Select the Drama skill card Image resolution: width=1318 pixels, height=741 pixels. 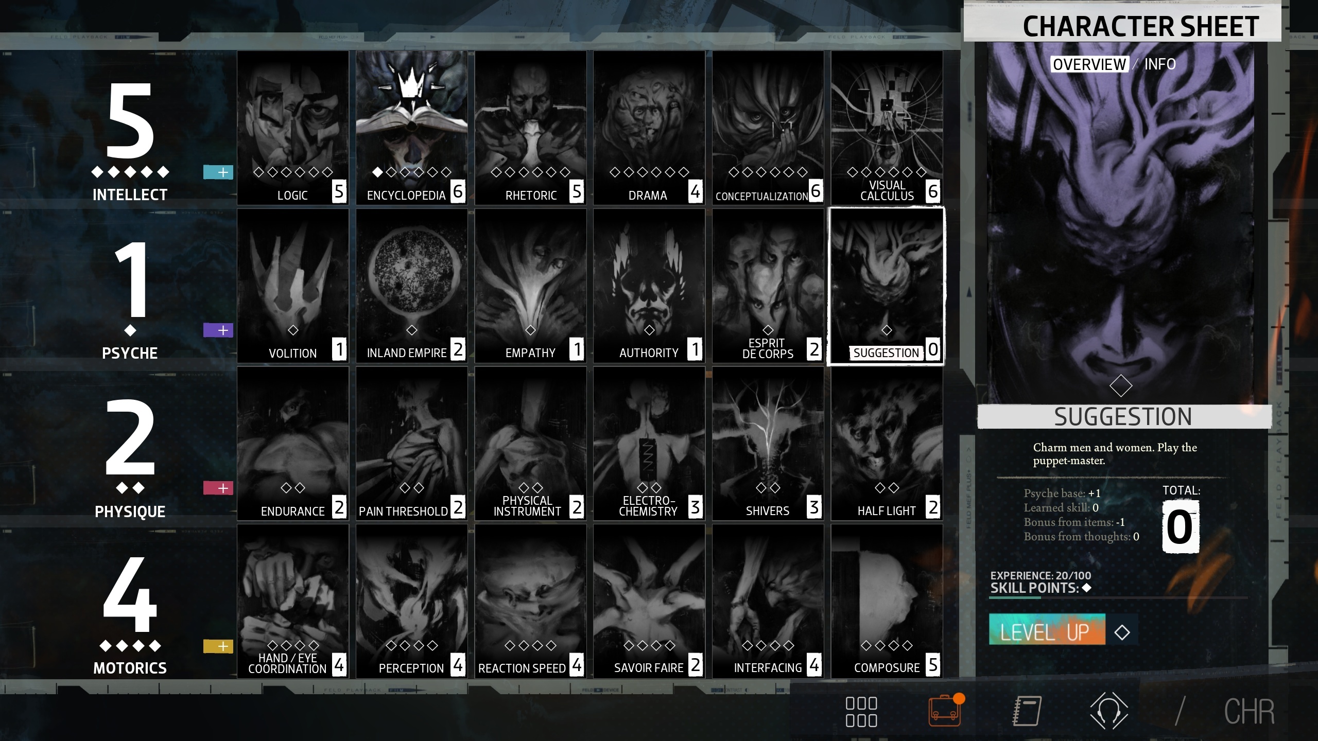pyautogui.click(x=649, y=128)
